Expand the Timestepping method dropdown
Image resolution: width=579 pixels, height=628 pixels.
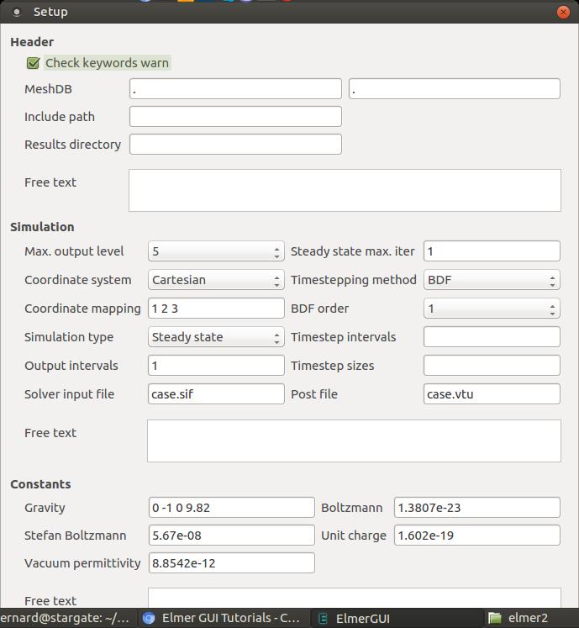[x=492, y=280]
